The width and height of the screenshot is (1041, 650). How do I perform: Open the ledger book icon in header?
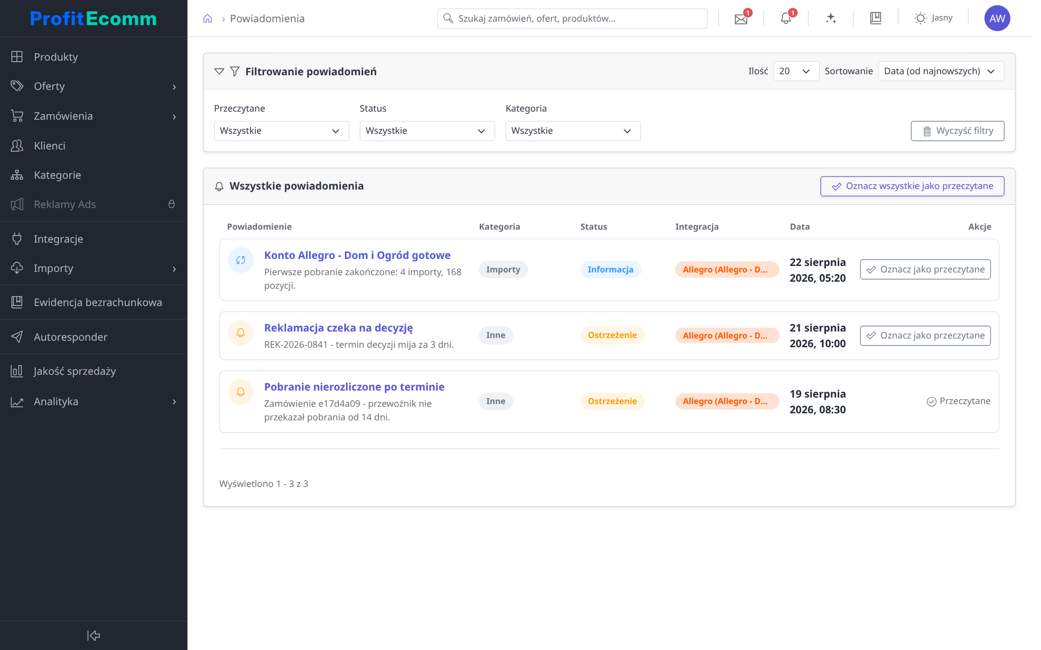(x=876, y=18)
